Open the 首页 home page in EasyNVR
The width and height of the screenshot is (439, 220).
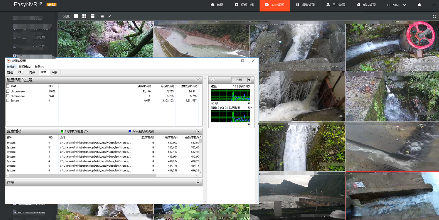pyautogui.click(x=217, y=5)
